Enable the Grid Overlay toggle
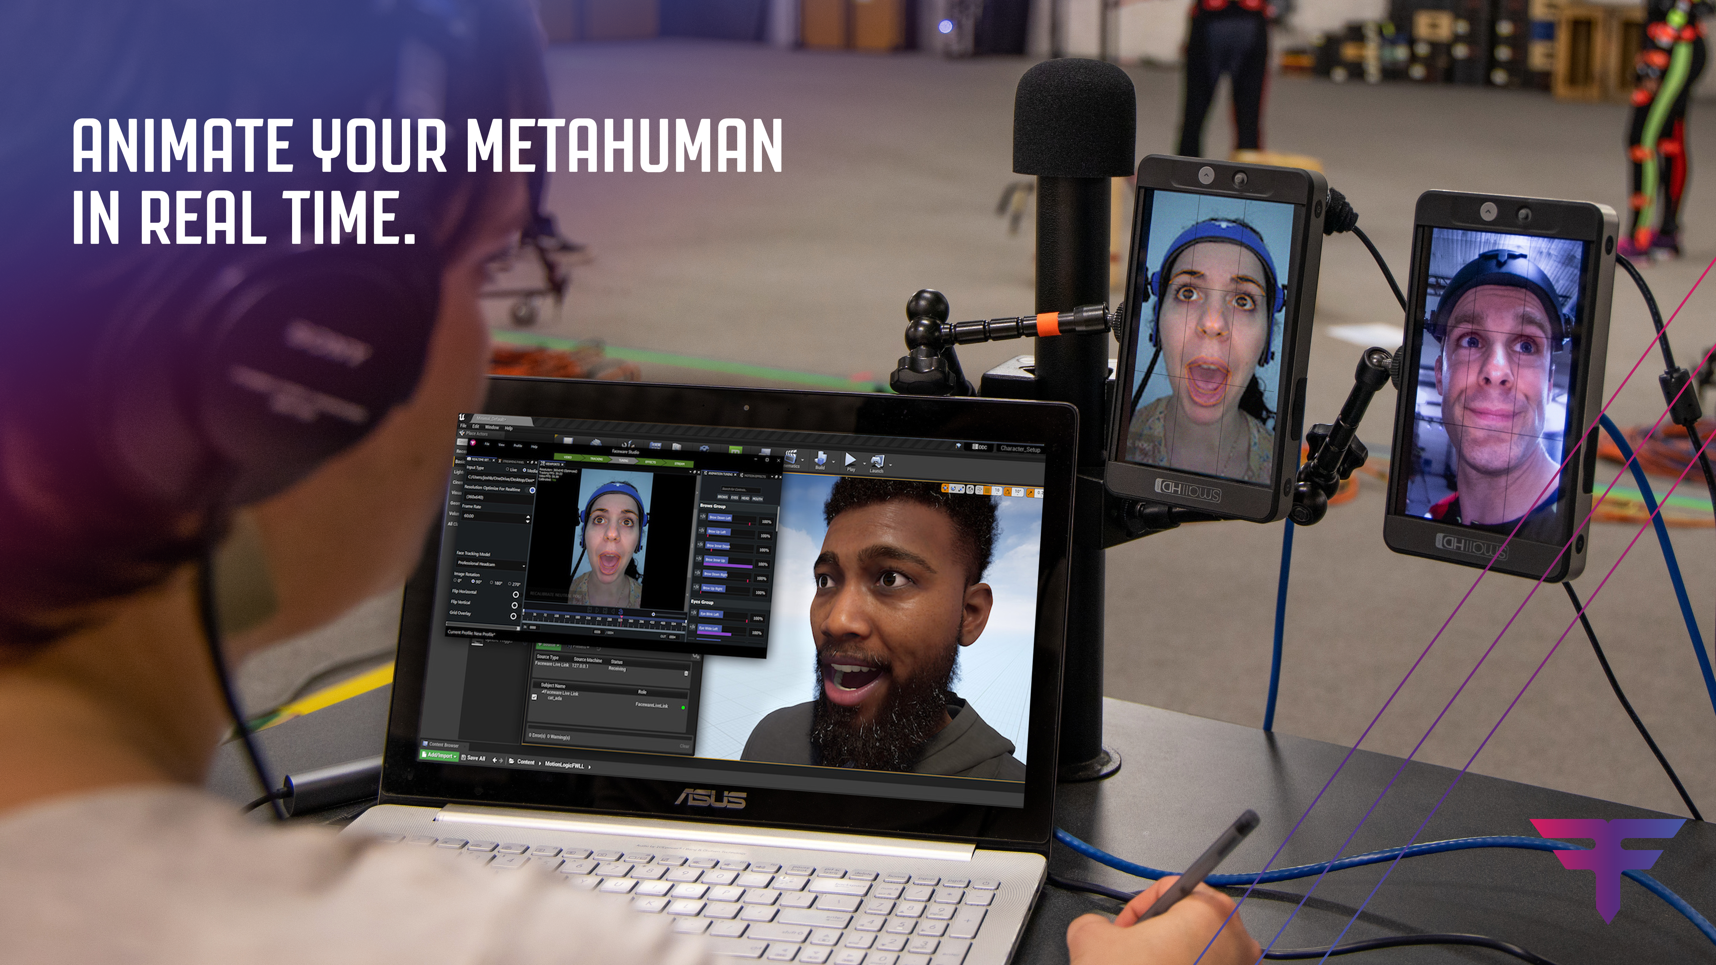This screenshot has height=965, width=1716. [x=514, y=616]
